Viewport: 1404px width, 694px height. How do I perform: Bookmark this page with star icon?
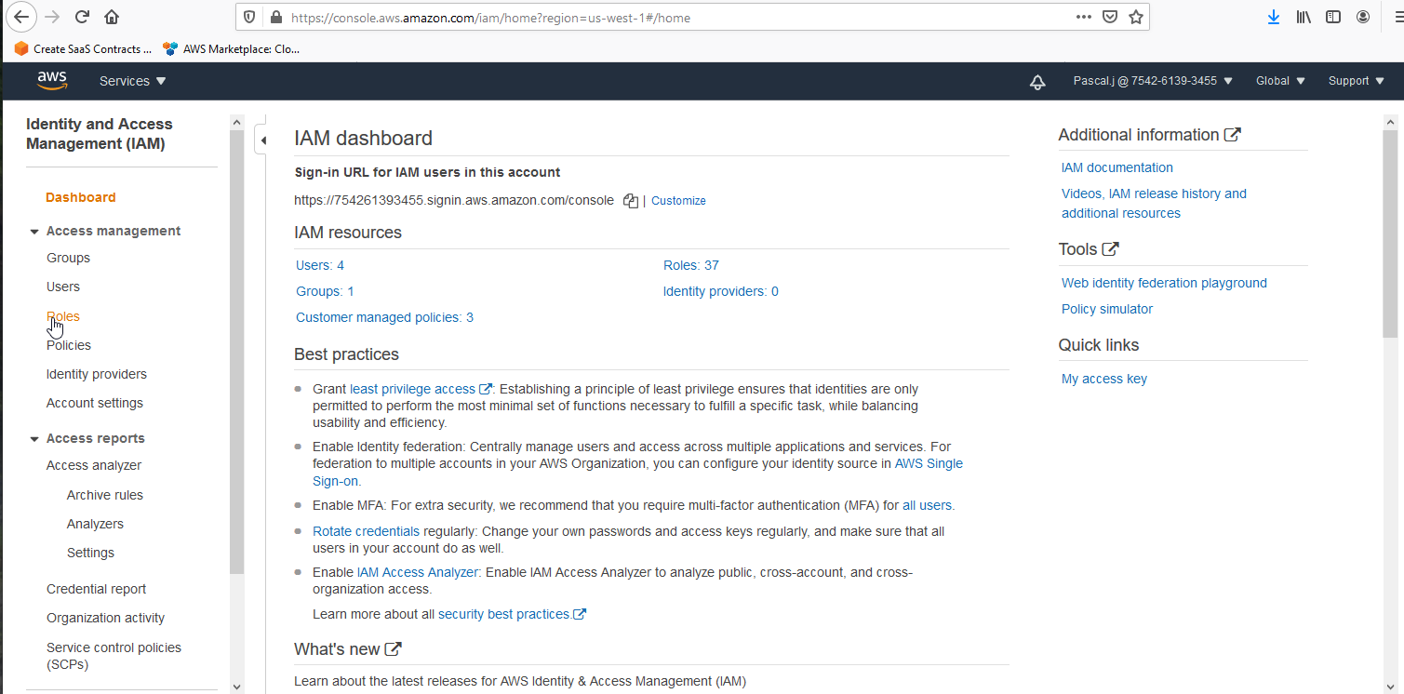coord(1135,17)
